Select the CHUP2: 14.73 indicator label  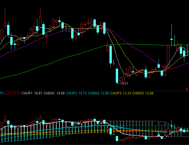pyautogui.click(x=76, y=93)
